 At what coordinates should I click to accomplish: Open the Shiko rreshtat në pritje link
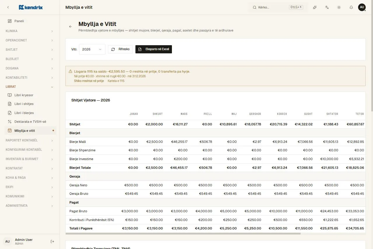[x=89, y=81]
